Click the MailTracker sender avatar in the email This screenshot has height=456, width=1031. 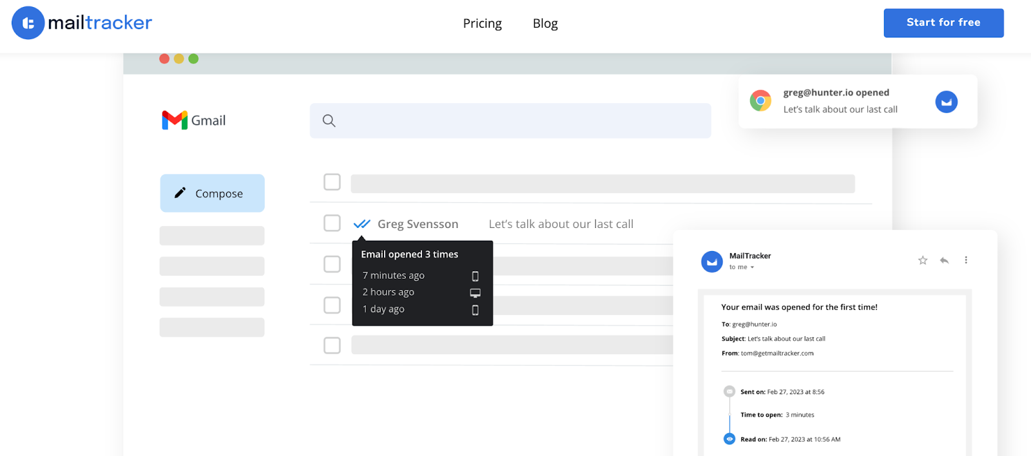click(x=712, y=261)
